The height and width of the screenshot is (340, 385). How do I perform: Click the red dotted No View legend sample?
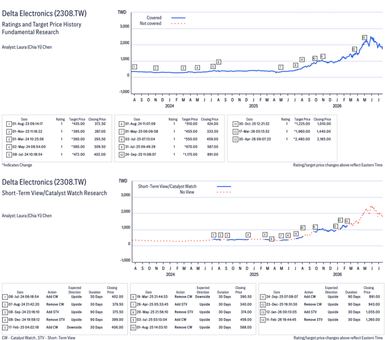224,192
